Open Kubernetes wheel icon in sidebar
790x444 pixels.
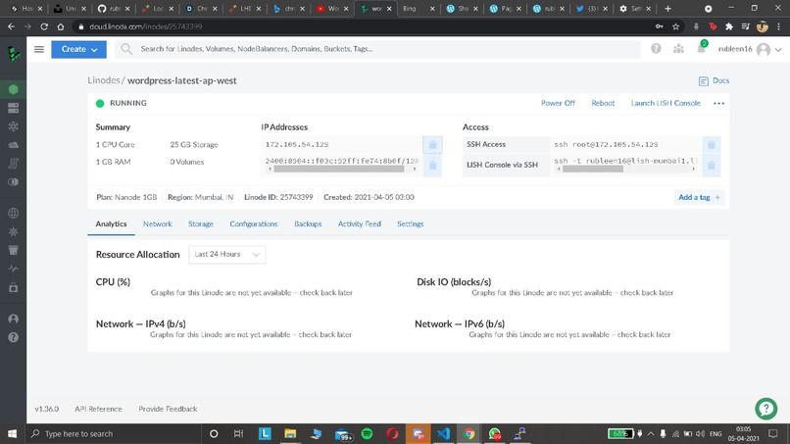13,232
